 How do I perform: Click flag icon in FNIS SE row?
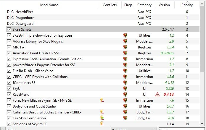[x=125, y=100]
